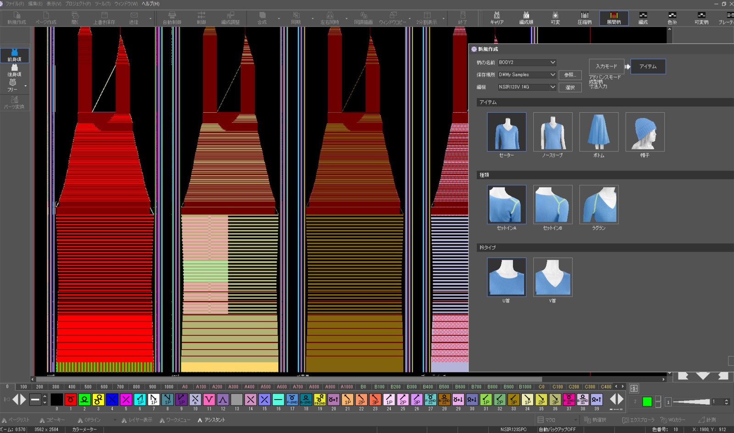This screenshot has width=734, height=433.
Task: Toggle the WGカラー panel
Action: click(x=673, y=420)
